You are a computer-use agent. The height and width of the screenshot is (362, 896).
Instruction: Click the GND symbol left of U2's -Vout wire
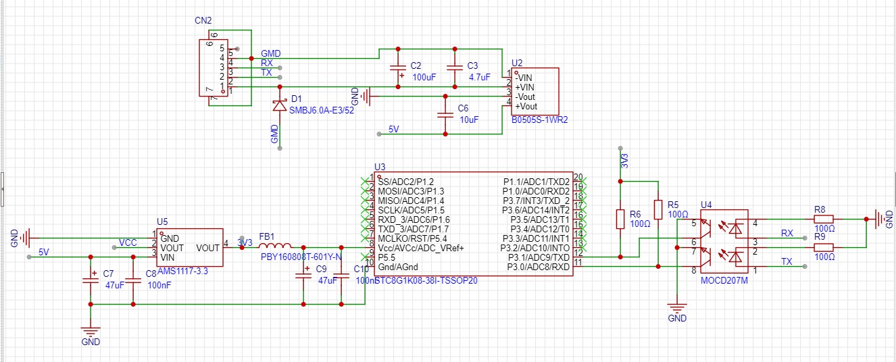(x=366, y=97)
